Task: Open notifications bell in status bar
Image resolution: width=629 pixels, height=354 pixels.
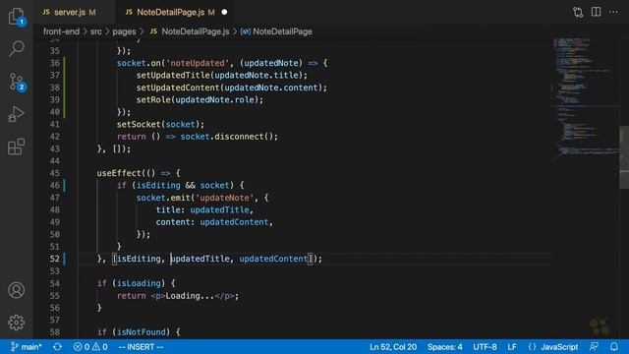Action: point(613,347)
